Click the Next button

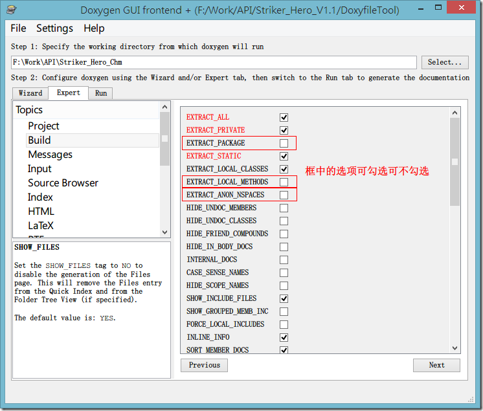pyautogui.click(x=436, y=365)
